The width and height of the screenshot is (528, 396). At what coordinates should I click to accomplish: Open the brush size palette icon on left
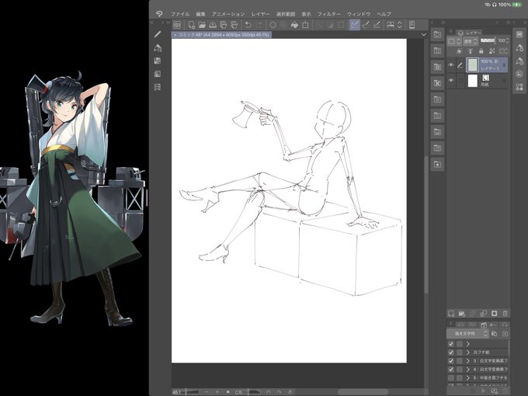(x=158, y=74)
